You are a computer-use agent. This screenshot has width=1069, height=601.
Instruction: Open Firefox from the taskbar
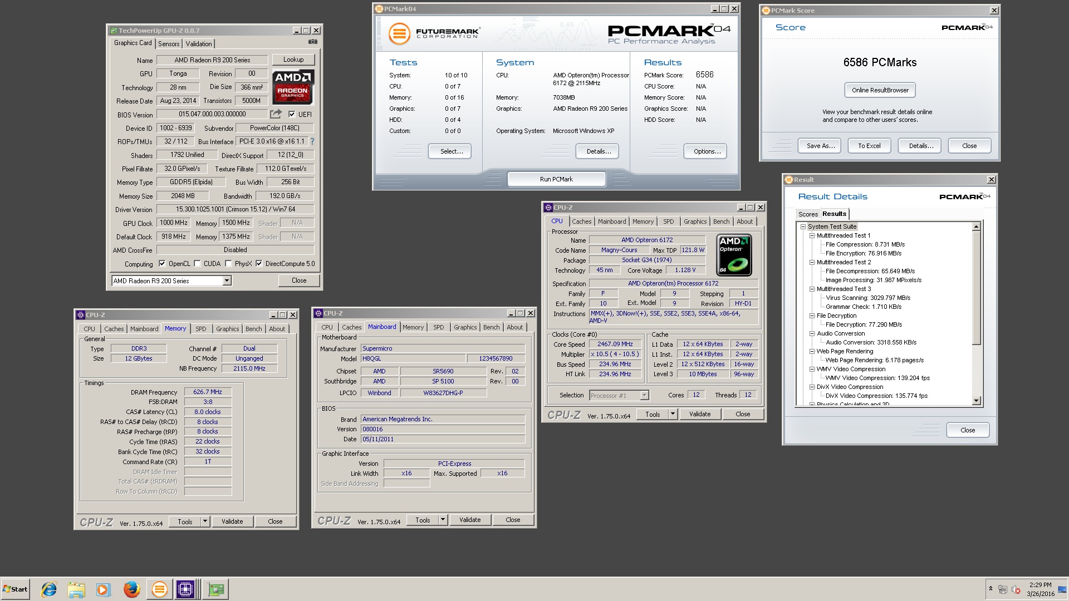[131, 589]
